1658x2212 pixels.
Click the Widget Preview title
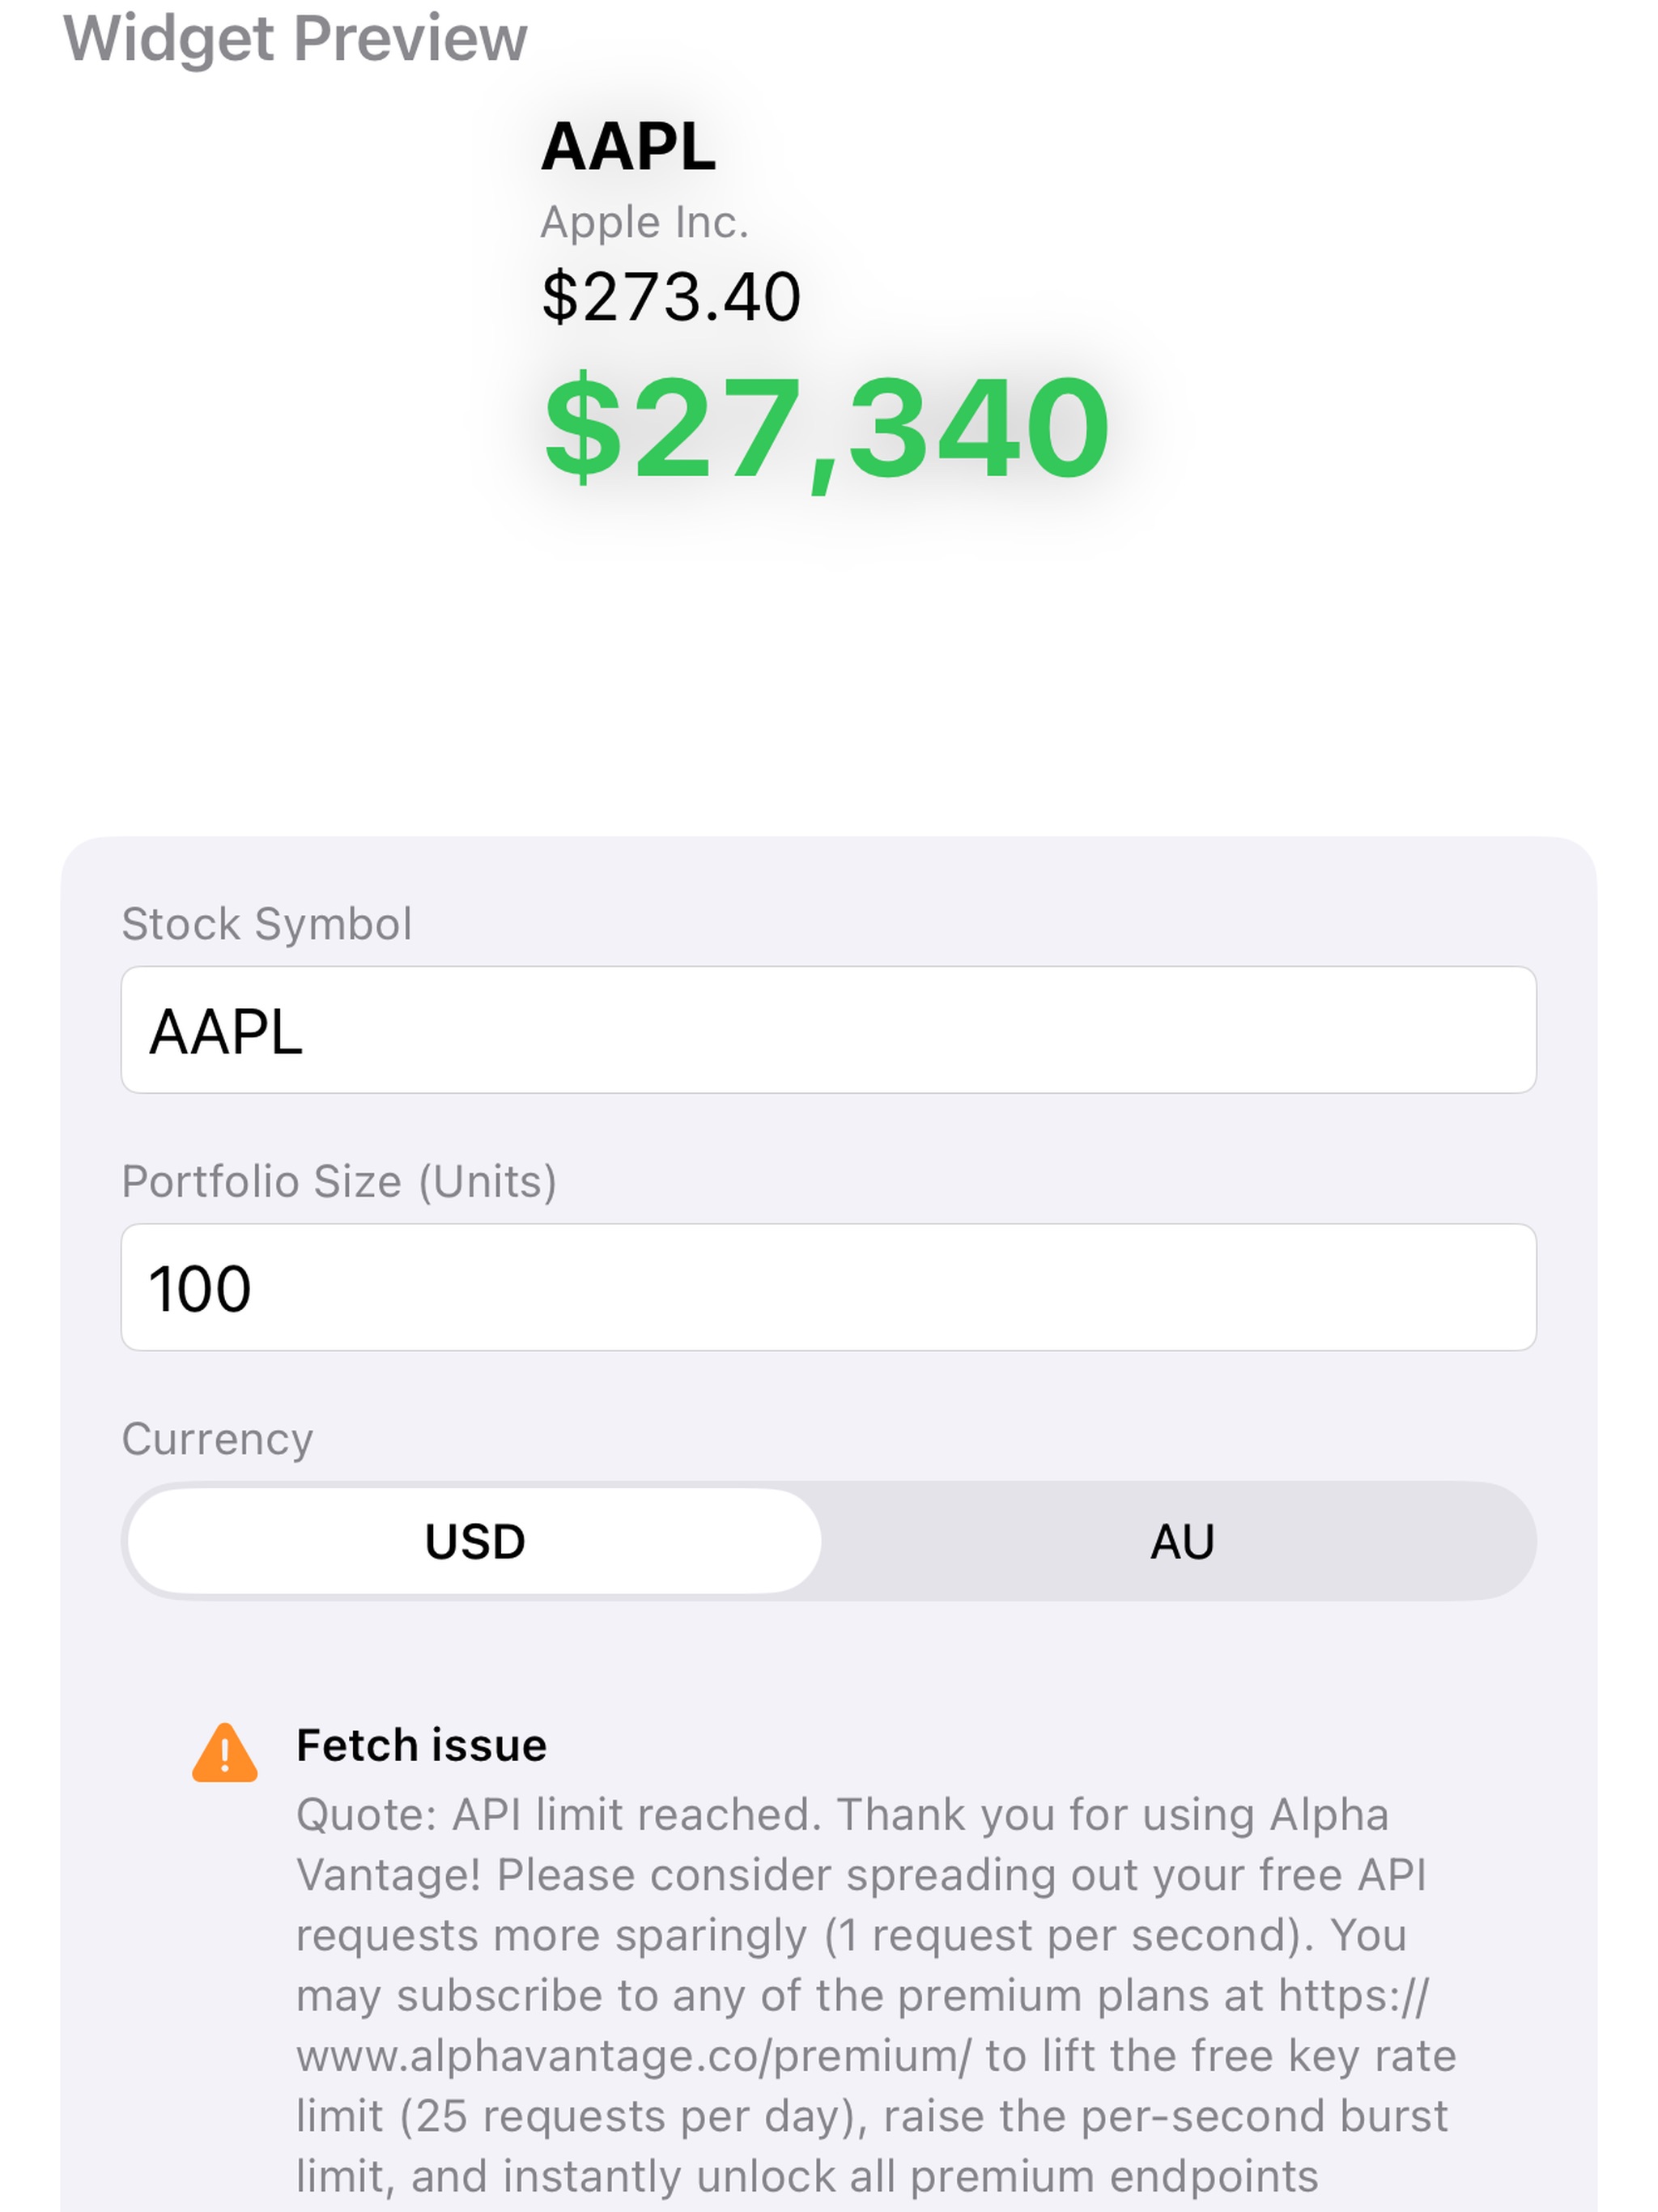tap(297, 37)
